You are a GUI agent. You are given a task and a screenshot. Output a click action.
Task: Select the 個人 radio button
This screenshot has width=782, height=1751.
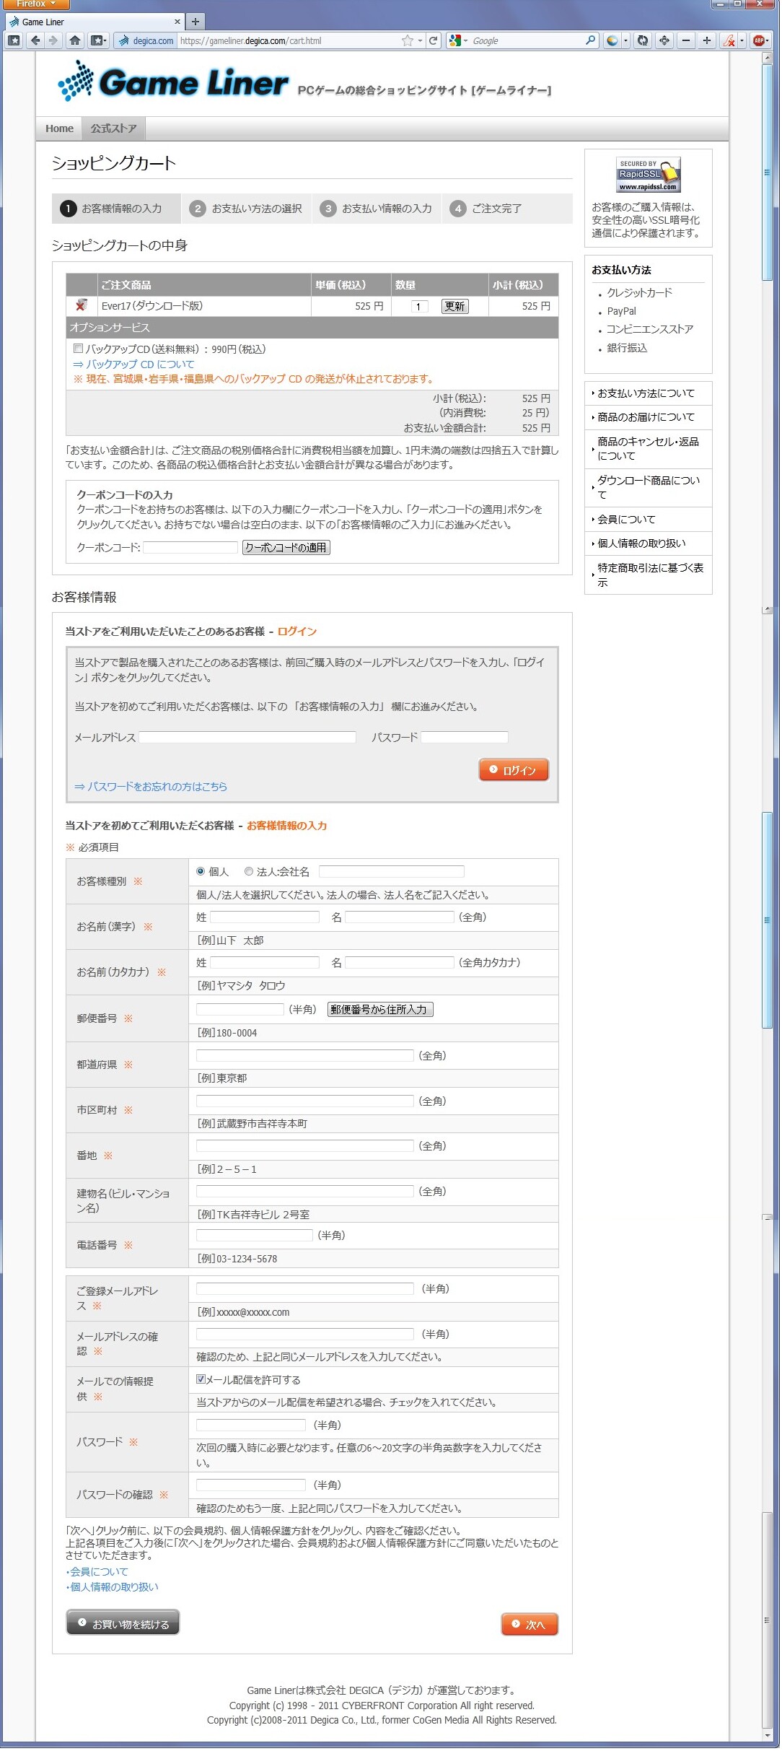[201, 871]
